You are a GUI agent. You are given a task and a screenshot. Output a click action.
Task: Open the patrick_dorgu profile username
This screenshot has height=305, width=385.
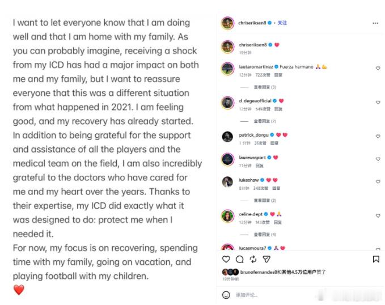(253, 135)
